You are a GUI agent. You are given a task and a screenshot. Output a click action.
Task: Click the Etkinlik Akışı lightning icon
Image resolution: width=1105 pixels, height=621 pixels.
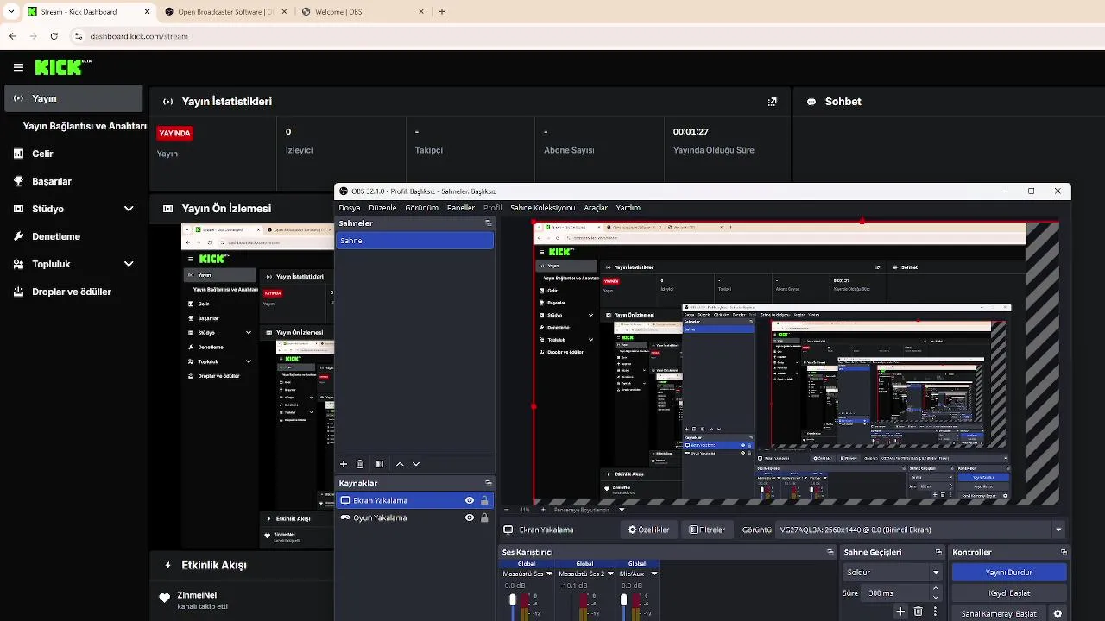[x=167, y=566]
